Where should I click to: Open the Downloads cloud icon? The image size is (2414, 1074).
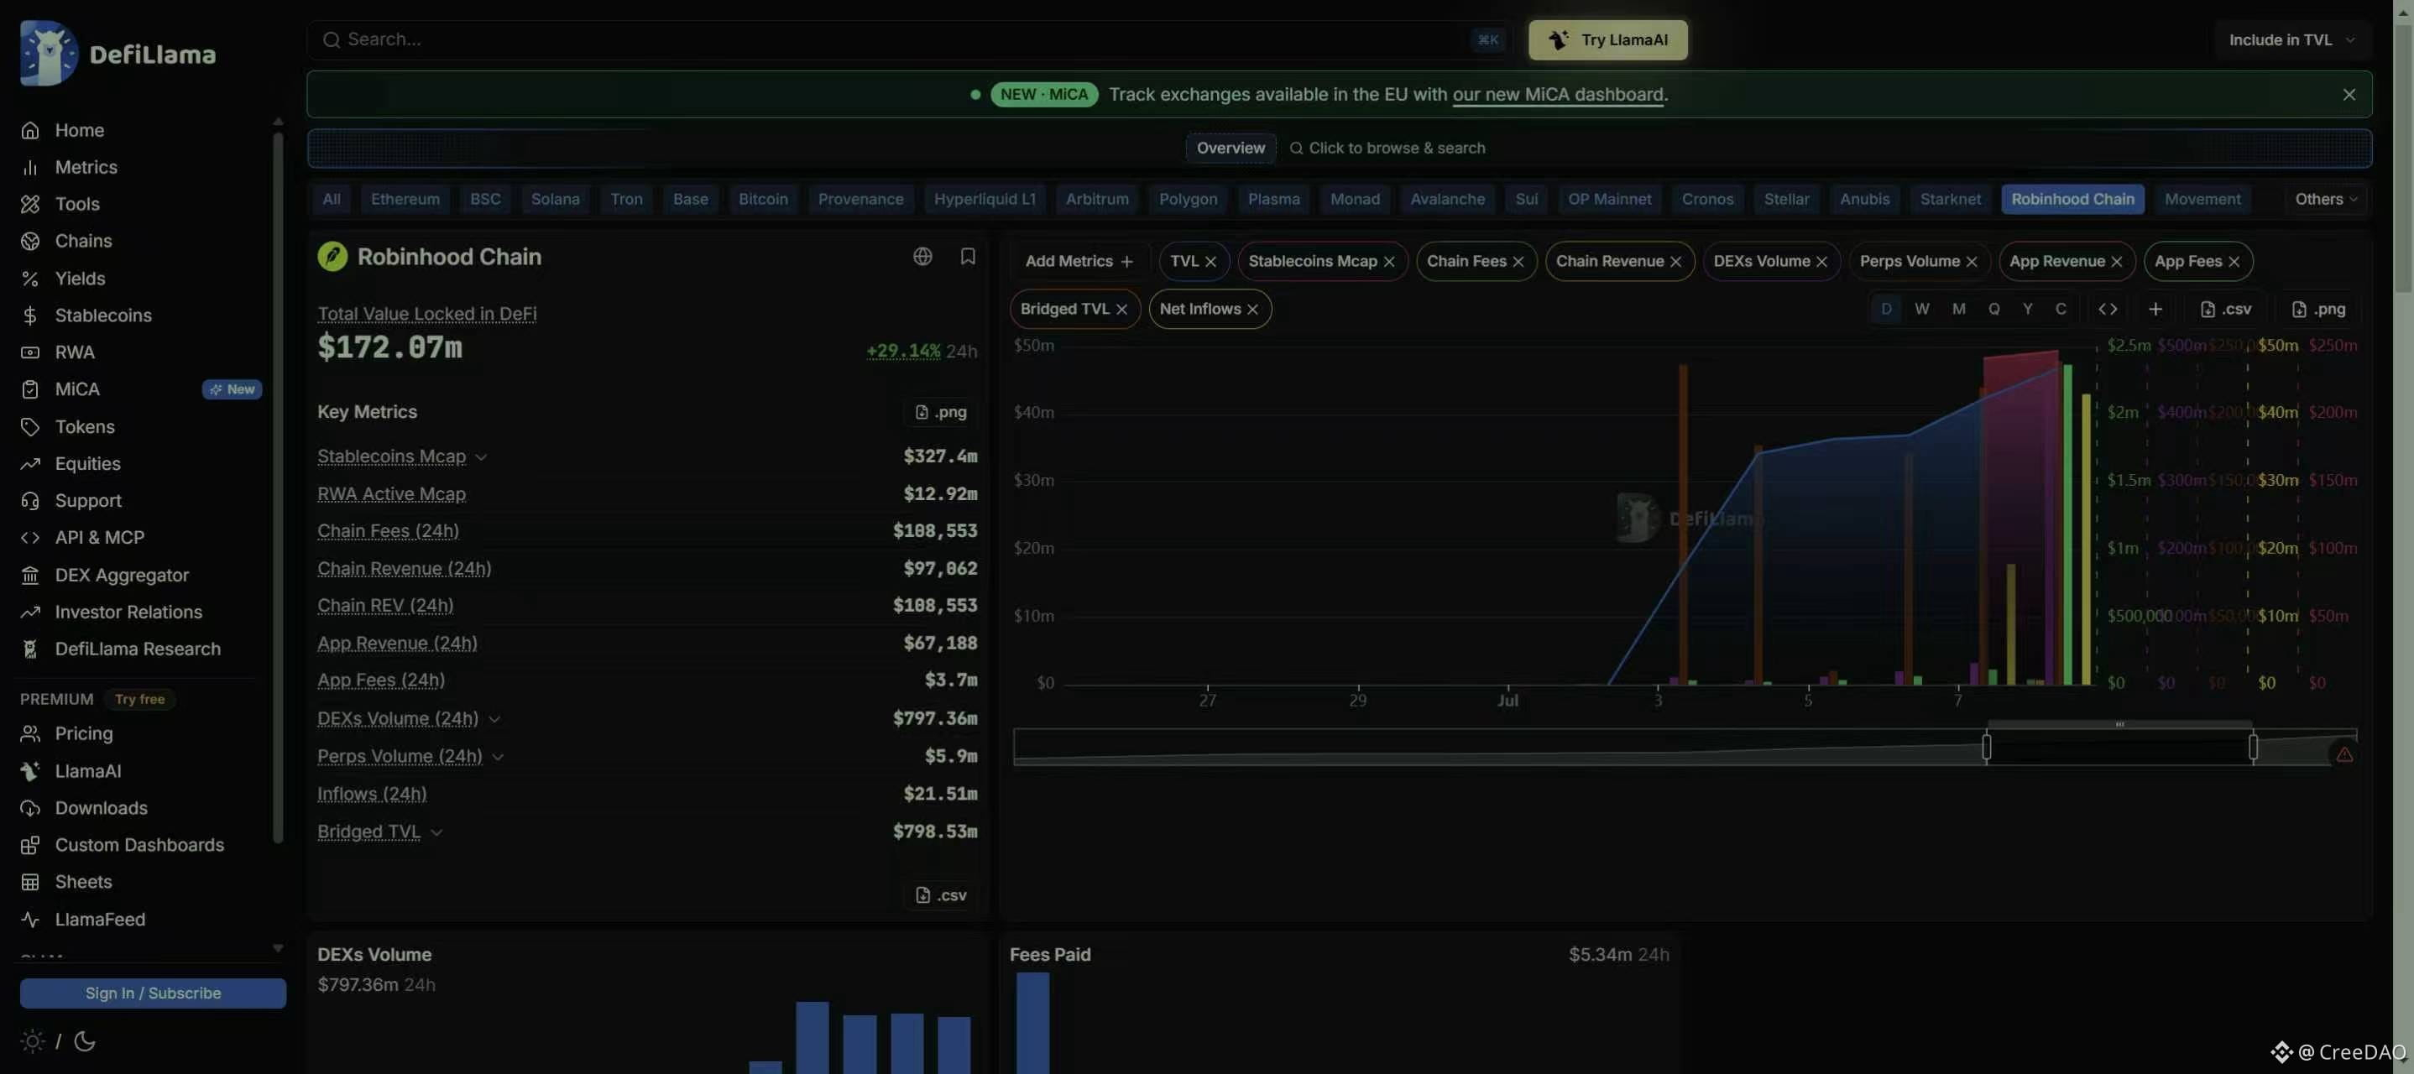click(x=30, y=808)
